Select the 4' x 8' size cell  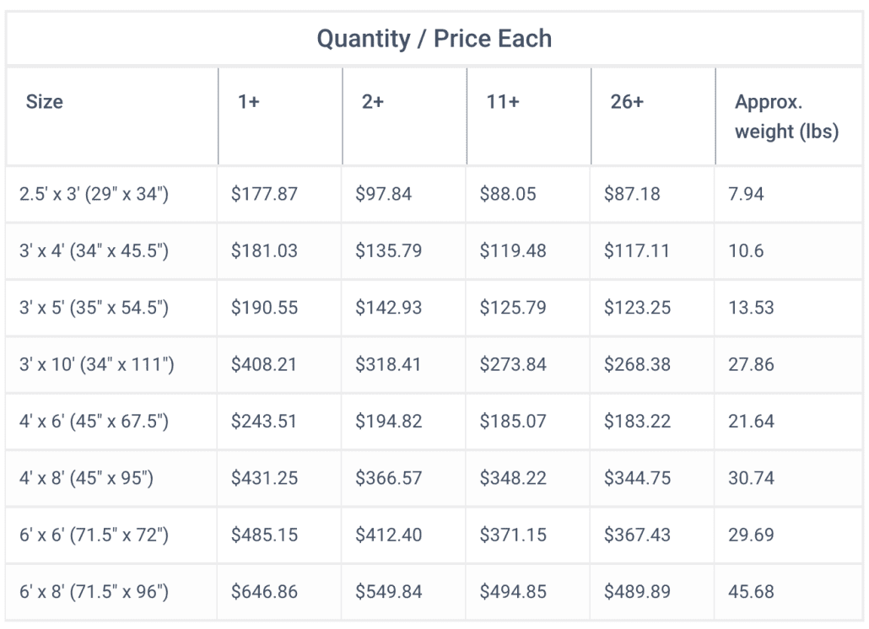[x=86, y=478]
